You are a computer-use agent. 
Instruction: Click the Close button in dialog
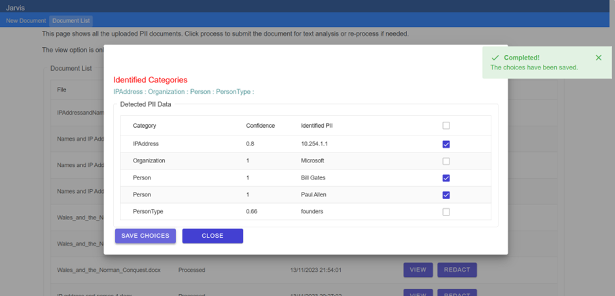tap(213, 236)
